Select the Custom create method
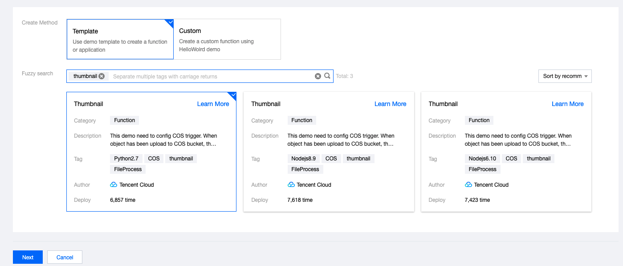The image size is (623, 266). click(227, 39)
